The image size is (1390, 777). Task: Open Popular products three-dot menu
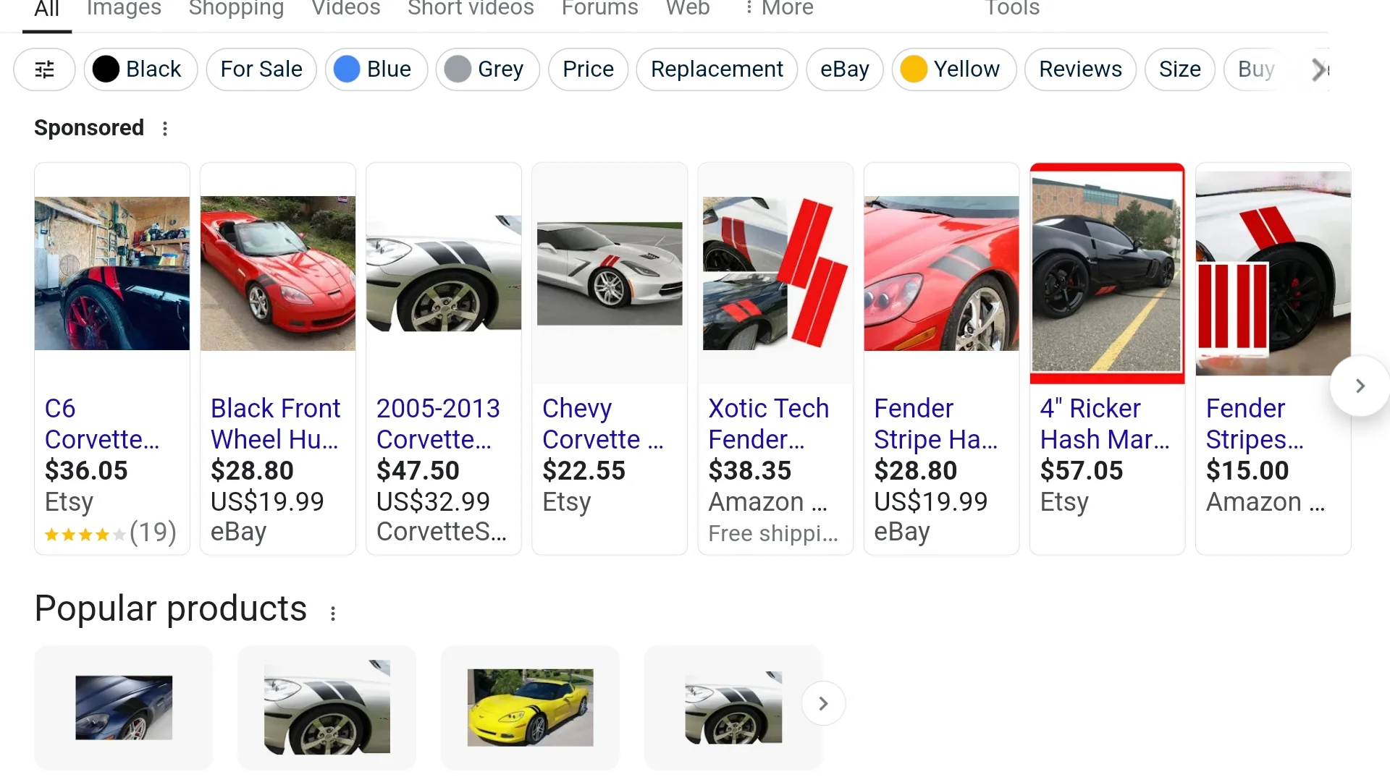pos(333,613)
